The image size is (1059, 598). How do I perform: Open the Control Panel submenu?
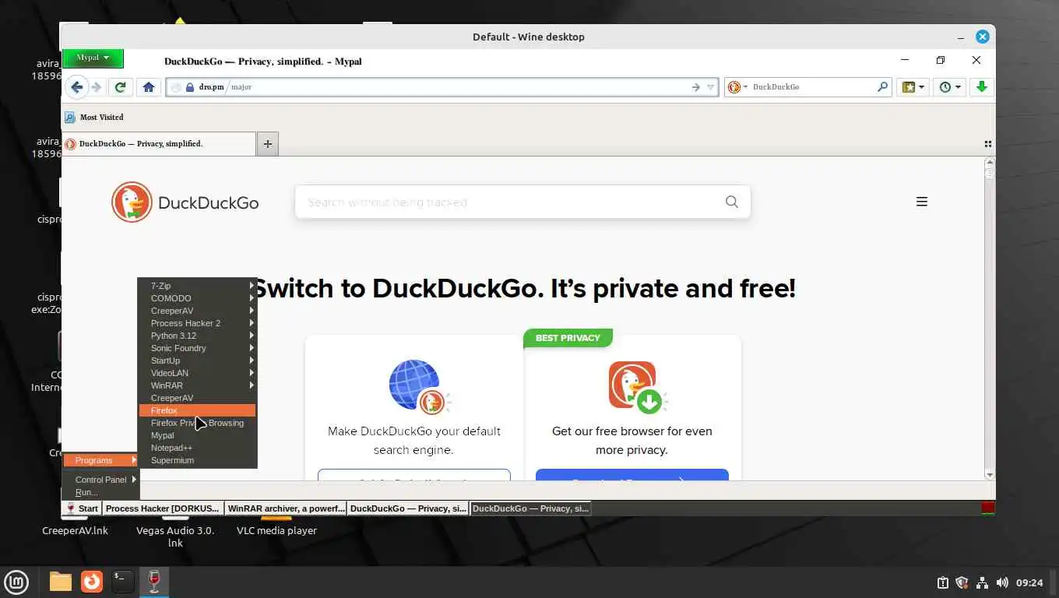(100, 480)
